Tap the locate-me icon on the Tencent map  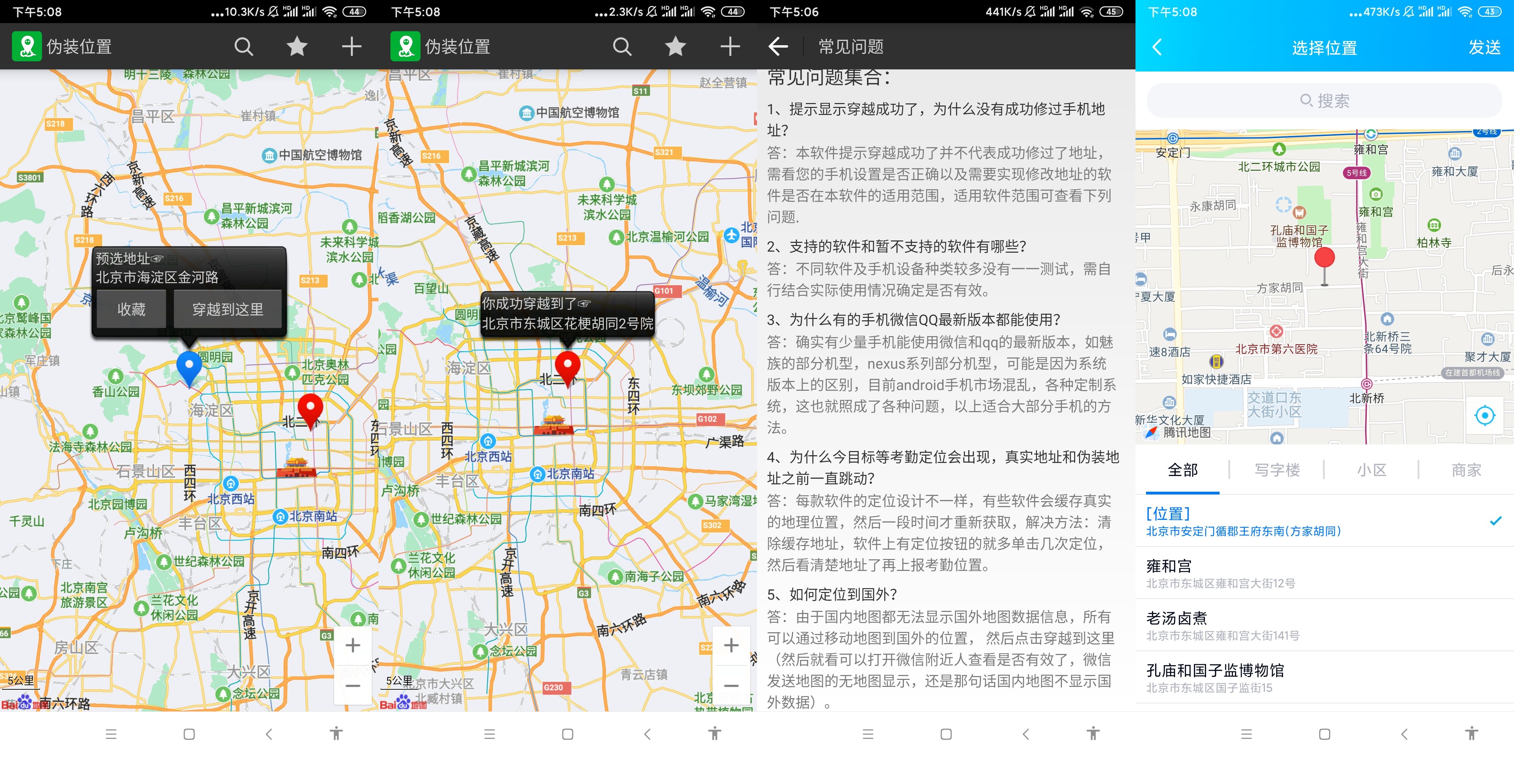[1485, 416]
